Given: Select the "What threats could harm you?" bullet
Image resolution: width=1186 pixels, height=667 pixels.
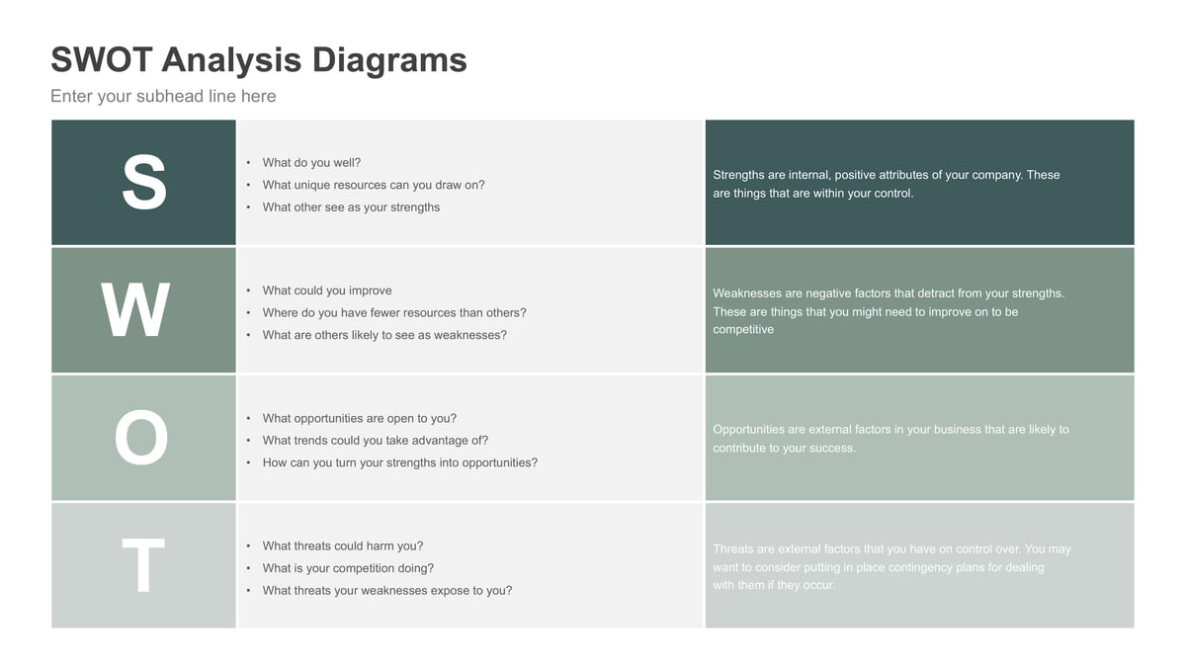Looking at the screenshot, I should 343,545.
